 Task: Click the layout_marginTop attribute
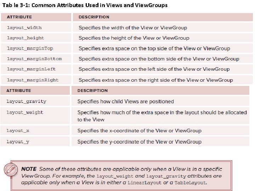pyautogui.click(x=30, y=48)
